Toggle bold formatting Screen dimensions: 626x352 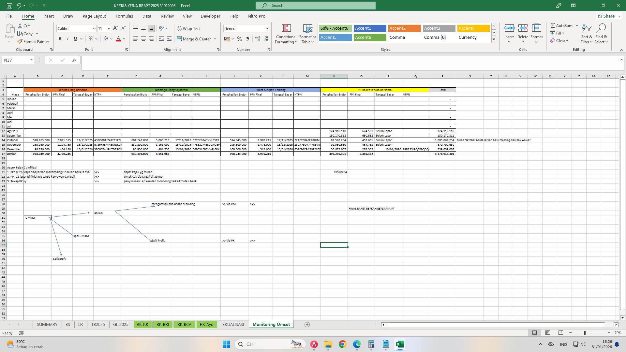(x=60, y=38)
